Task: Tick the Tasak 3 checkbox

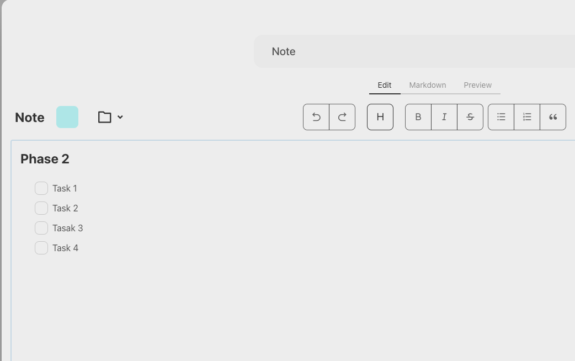Action: 41,228
